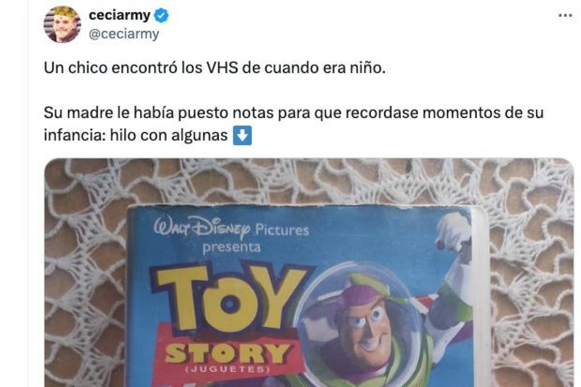The image size is (581, 387).
Task: Open the ceciarmy profile avatar
Action: click(x=62, y=24)
